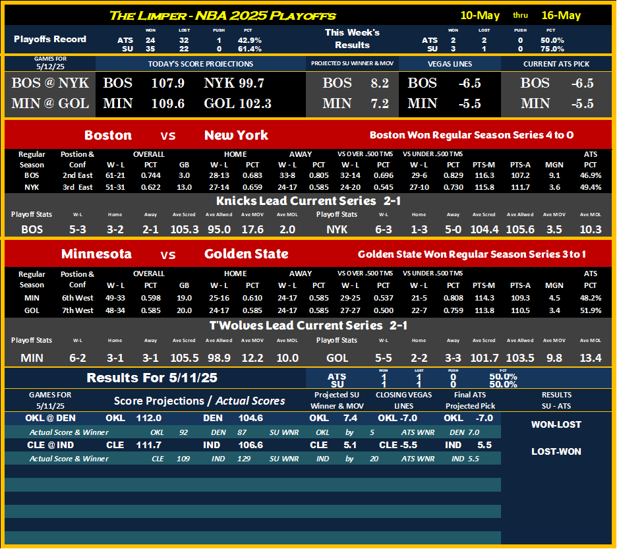Select the playoffs ATS percentage '42.9%'
Viewport: 617px width, 549px height.
(249, 40)
